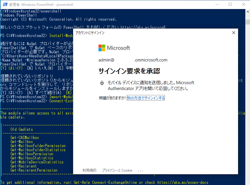Click the PowerShell icon in title bar

tap(5, 4)
